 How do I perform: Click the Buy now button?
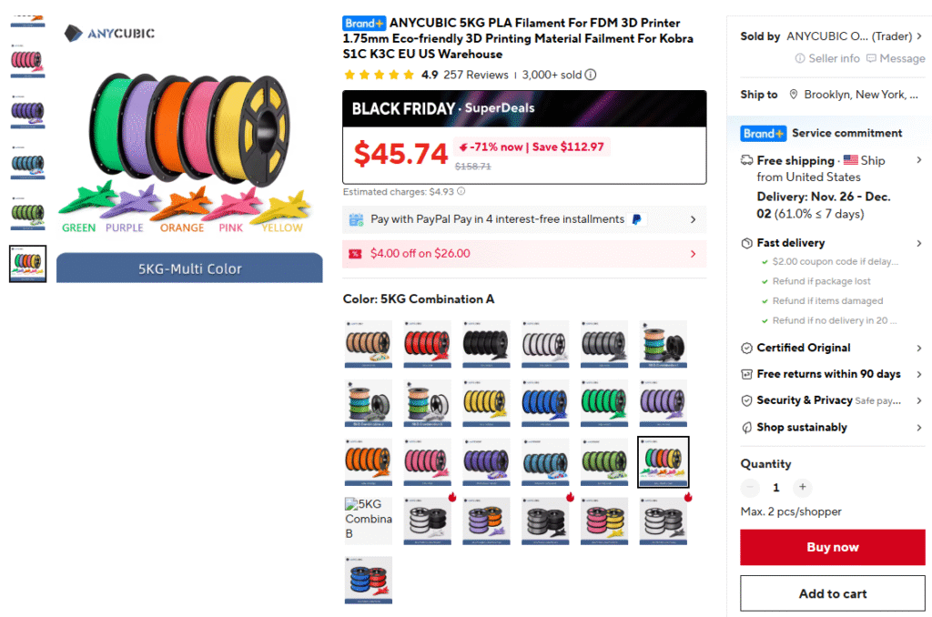point(833,548)
